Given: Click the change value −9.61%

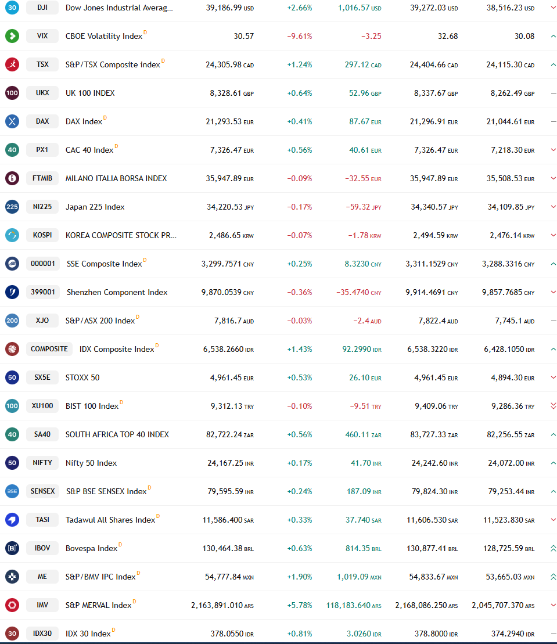Looking at the screenshot, I should pyautogui.click(x=300, y=36).
